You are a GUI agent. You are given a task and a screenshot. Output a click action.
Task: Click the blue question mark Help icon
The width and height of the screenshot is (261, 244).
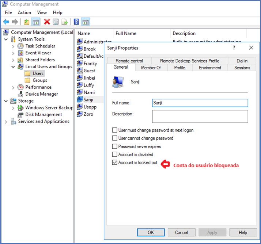[x=76, y=22]
